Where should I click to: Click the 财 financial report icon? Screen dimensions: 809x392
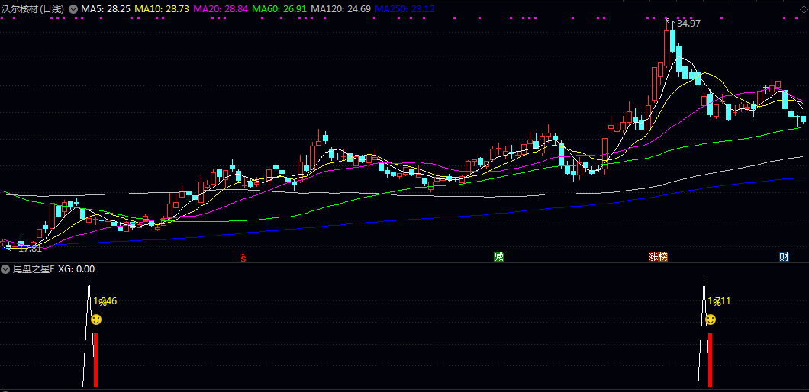pyautogui.click(x=784, y=257)
